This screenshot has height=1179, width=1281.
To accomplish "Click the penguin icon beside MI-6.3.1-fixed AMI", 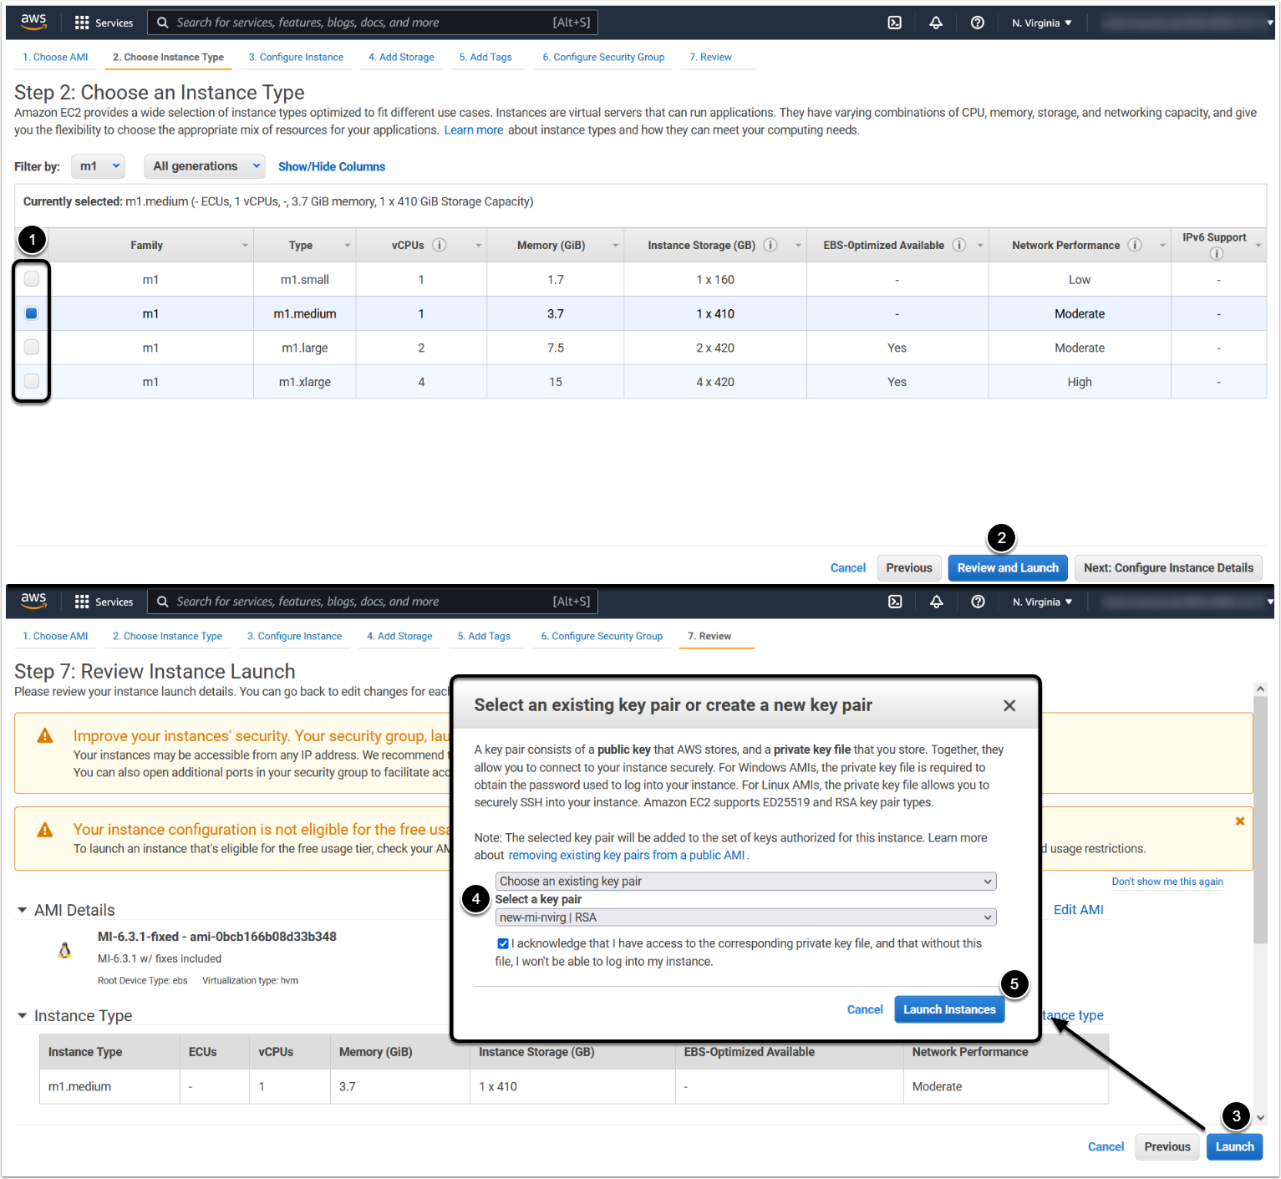I will coord(64,950).
